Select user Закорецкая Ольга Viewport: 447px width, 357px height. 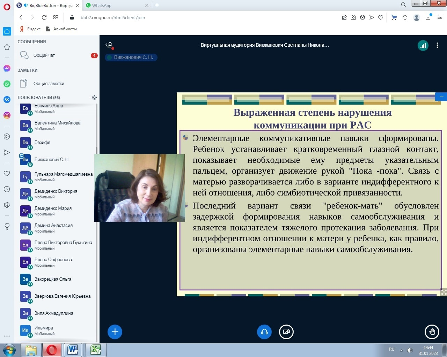click(57, 279)
